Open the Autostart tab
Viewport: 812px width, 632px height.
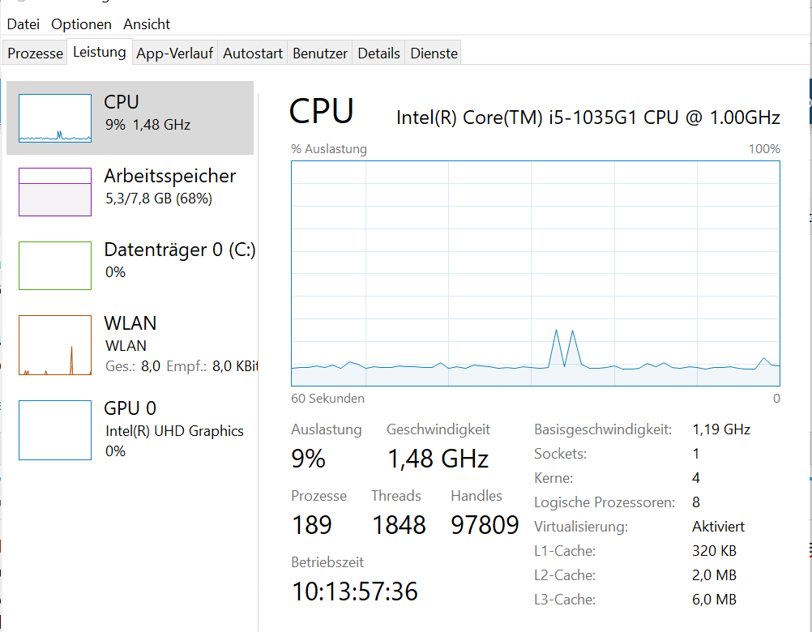tap(253, 53)
